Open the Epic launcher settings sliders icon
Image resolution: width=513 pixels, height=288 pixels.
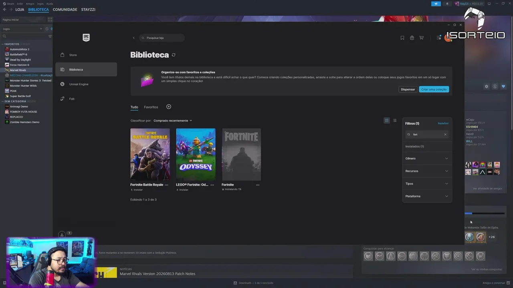point(439,38)
